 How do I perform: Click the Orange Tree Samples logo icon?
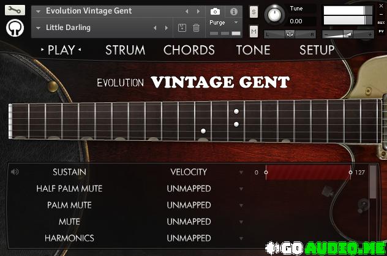tap(15, 28)
